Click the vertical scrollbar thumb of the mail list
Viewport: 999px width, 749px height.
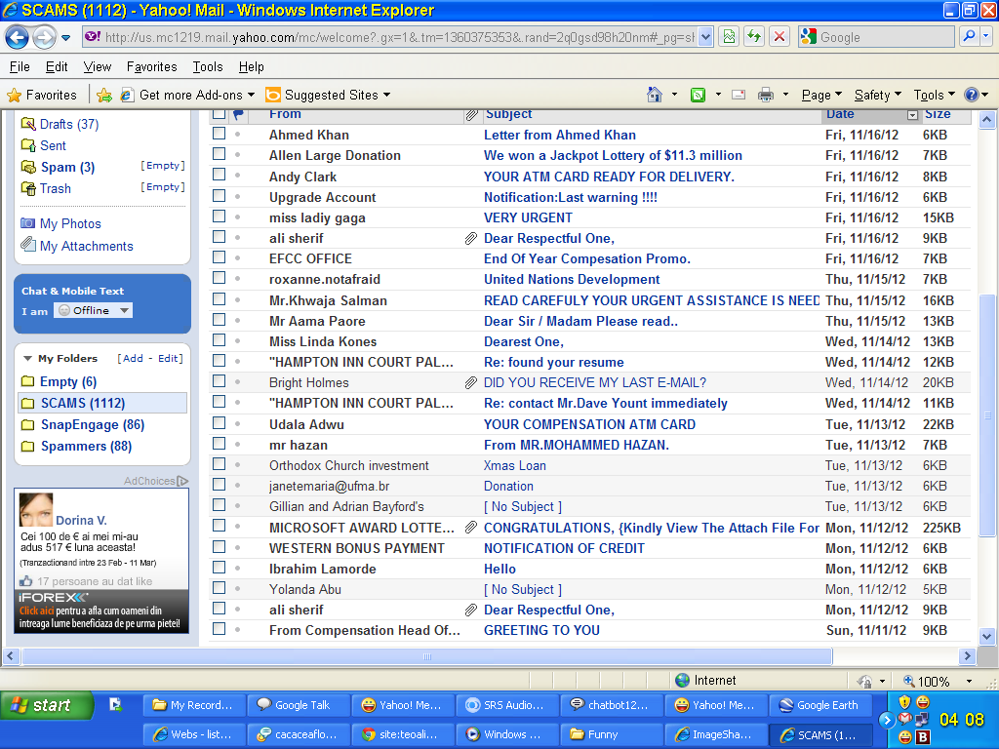pyautogui.click(x=987, y=415)
